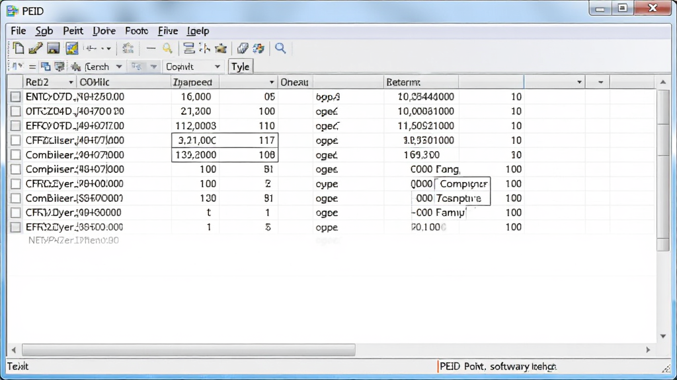Tick the checkbox for the ENTCyD7D row

16,97
